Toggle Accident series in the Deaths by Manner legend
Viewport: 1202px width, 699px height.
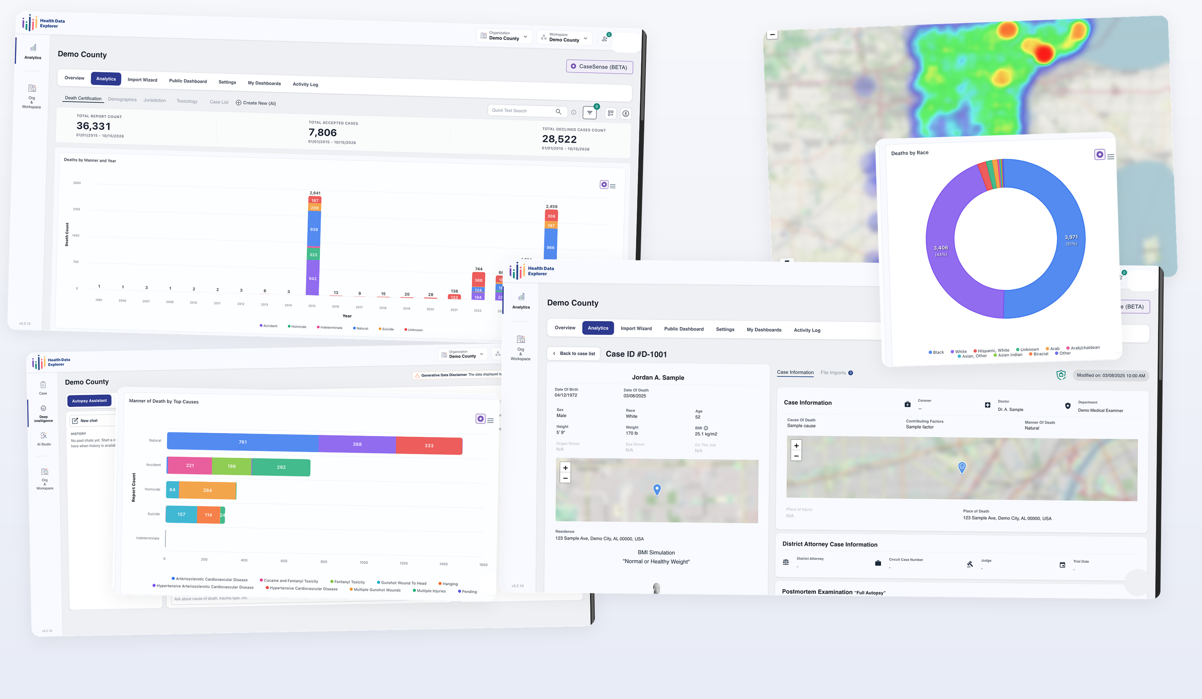click(269, 326)
